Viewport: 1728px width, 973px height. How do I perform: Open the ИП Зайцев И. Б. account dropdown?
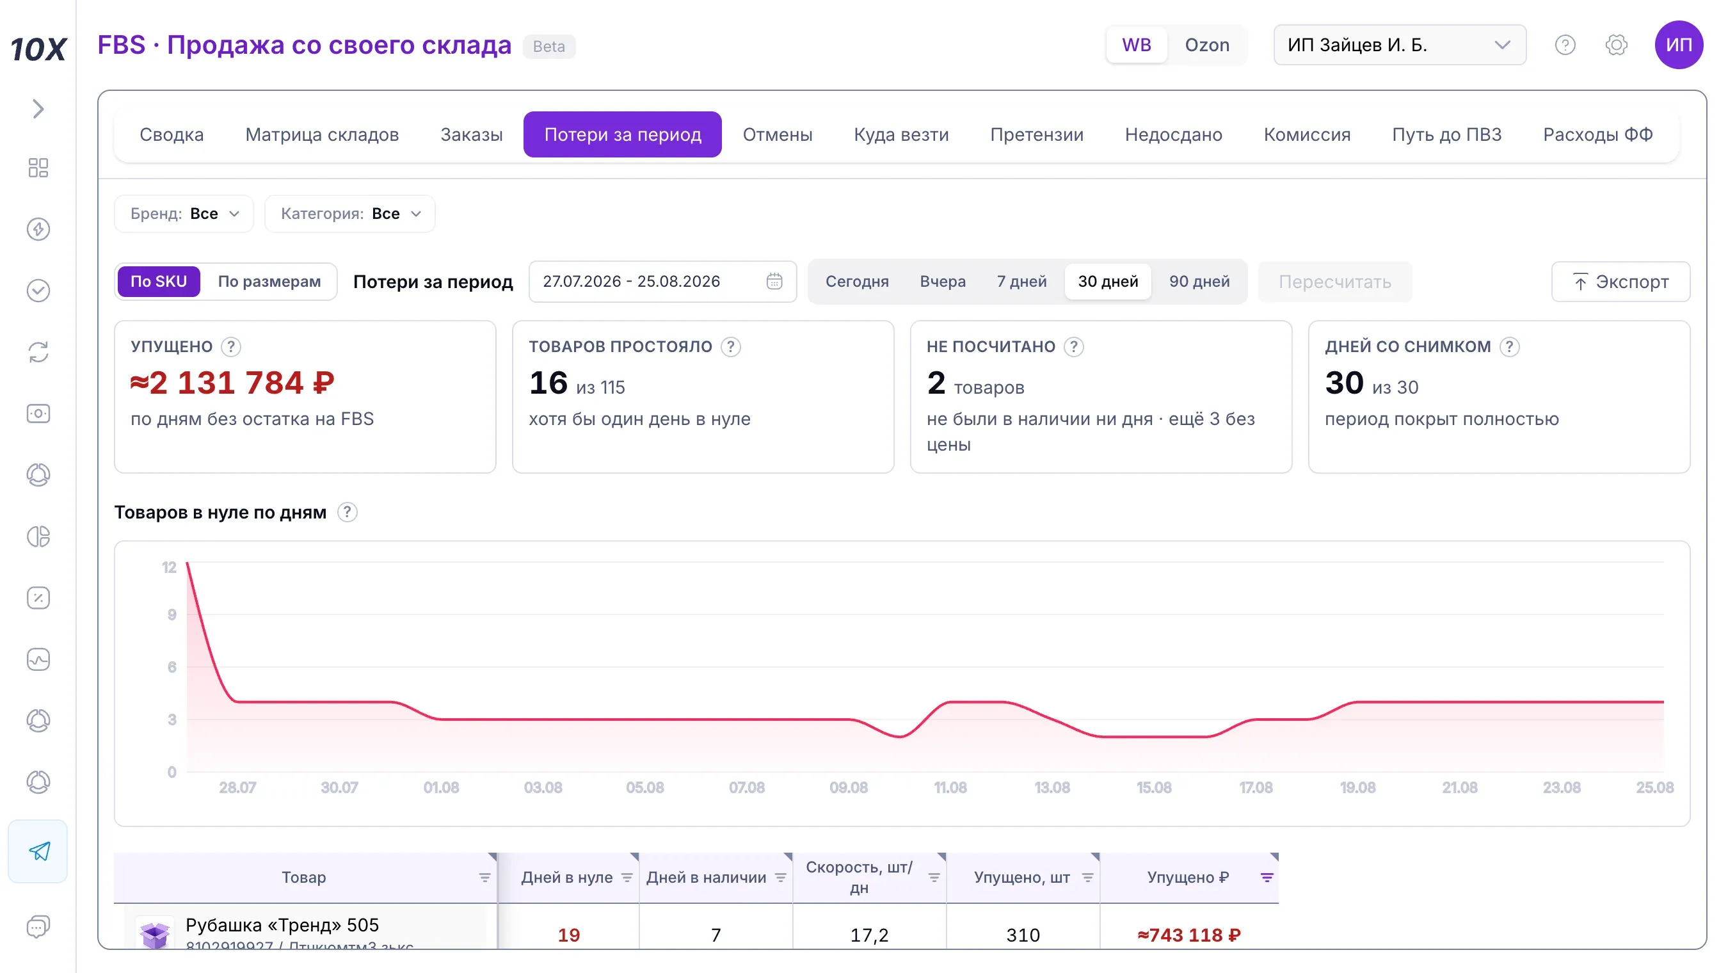[1399, 45]
